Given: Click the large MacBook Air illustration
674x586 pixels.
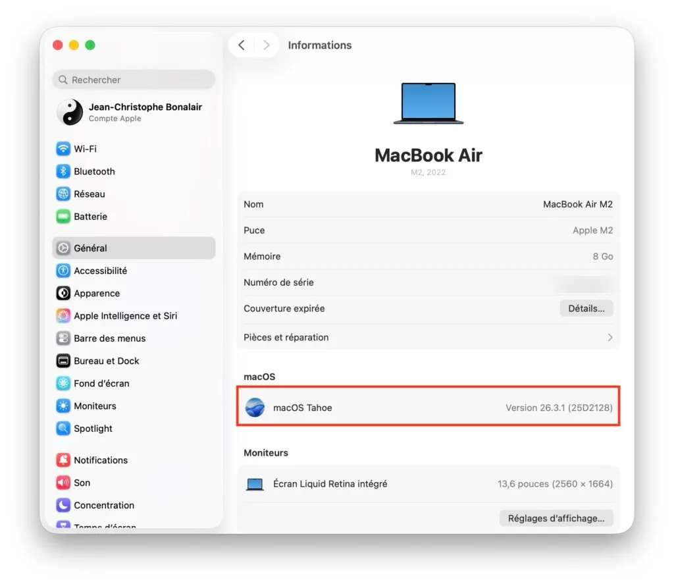Looking at the screenshot, I should [x=428, y=103].
